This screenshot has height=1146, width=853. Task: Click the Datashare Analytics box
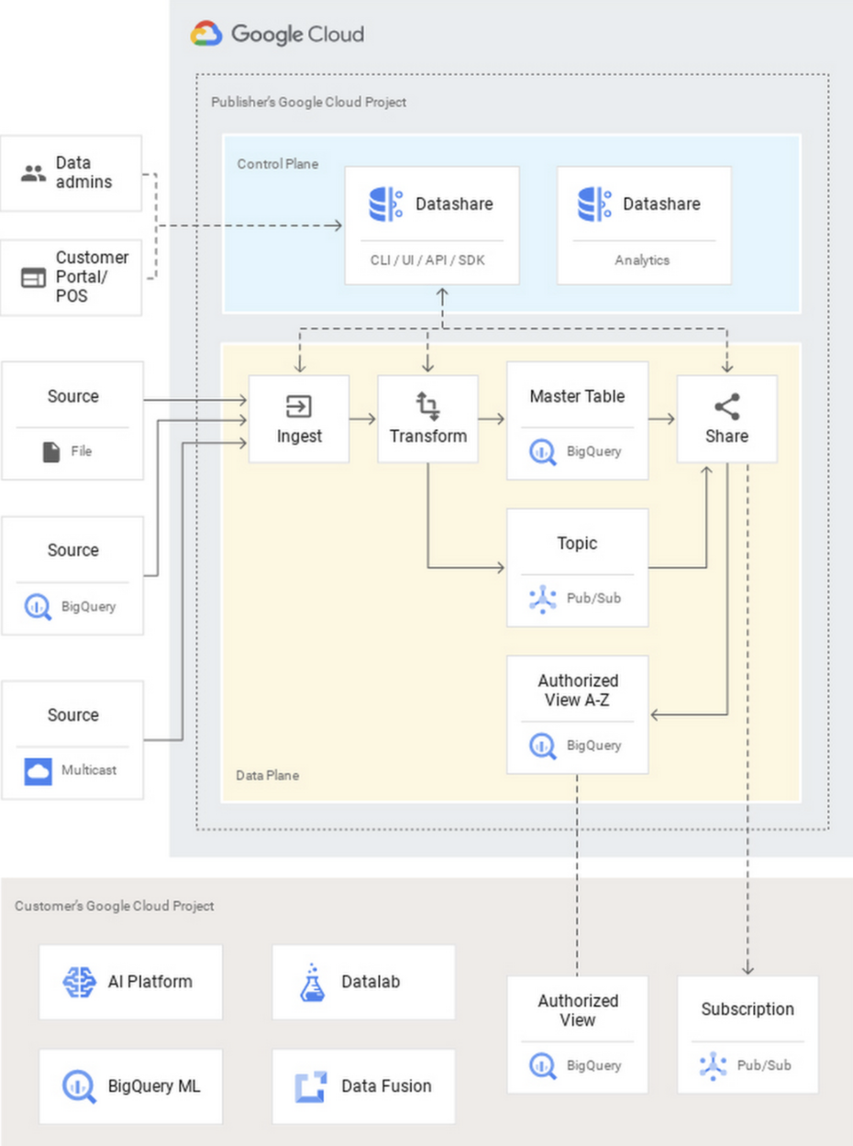coord(644,225)
